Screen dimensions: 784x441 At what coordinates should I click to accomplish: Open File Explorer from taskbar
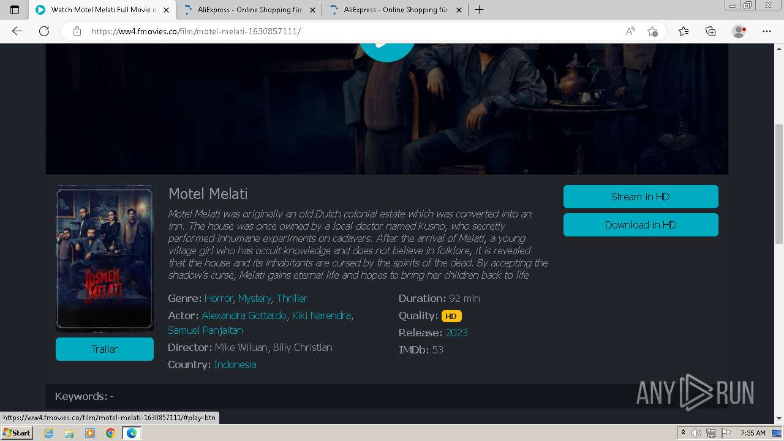69,433
